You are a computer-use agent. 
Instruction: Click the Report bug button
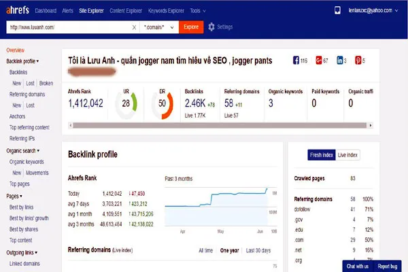pyautogui.click(x=387, y=267)
